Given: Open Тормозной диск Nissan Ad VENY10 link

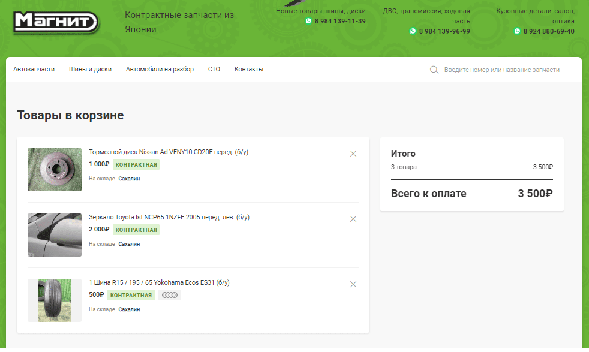Looking at the screenshot, I should coord(169,152).
